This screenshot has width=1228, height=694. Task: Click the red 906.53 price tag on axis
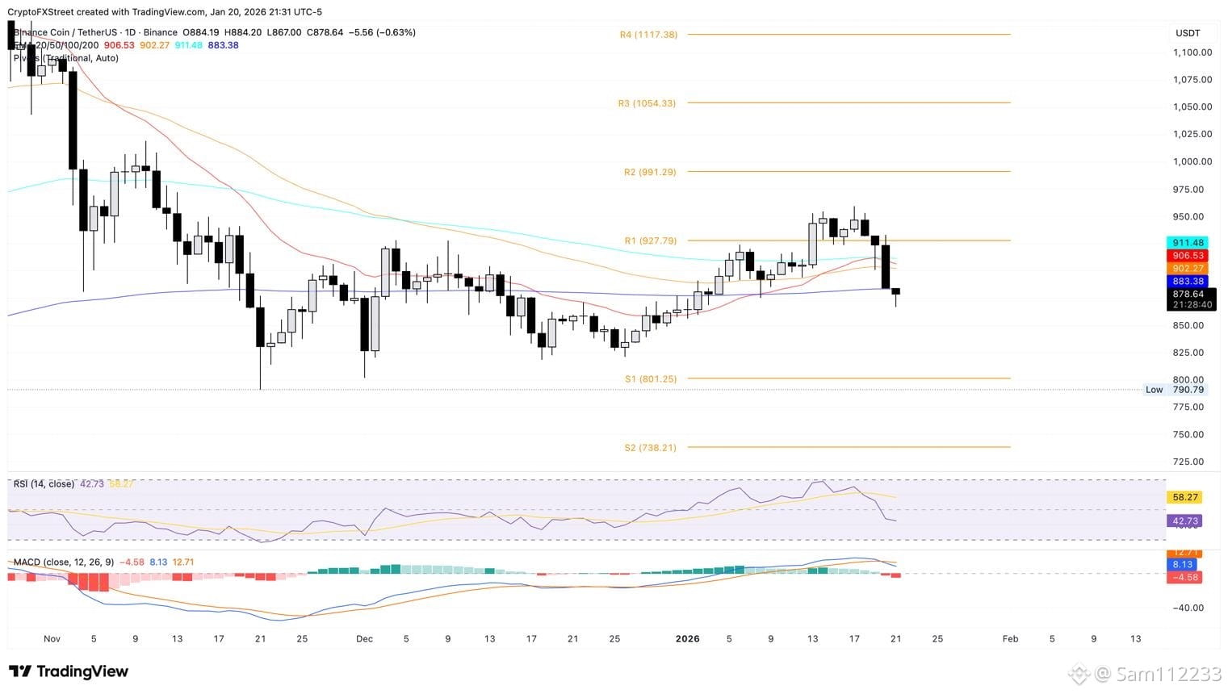1188,256
